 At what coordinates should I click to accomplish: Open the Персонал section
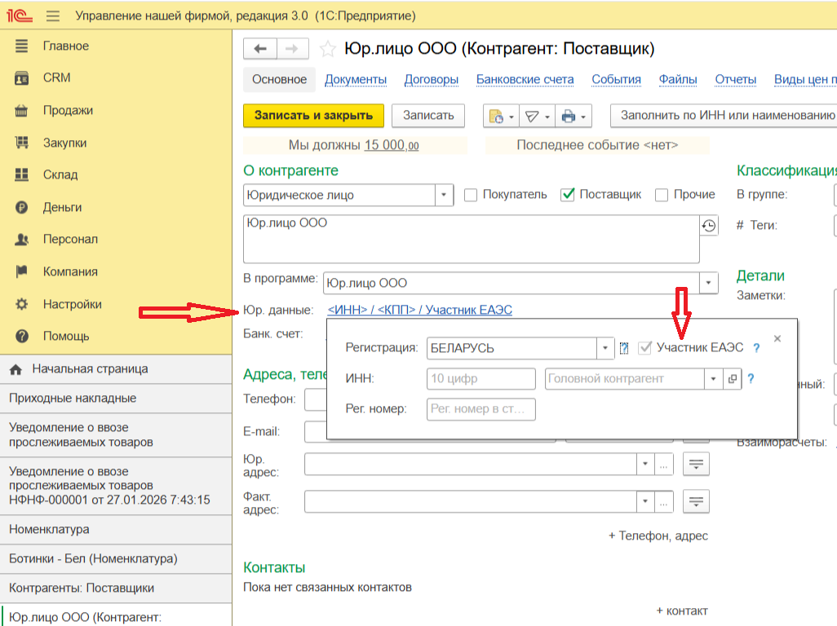coord(70,240)
